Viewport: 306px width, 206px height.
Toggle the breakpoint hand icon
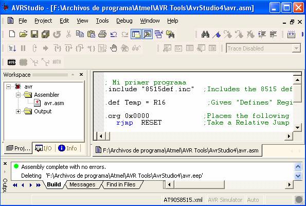(113, 48)
